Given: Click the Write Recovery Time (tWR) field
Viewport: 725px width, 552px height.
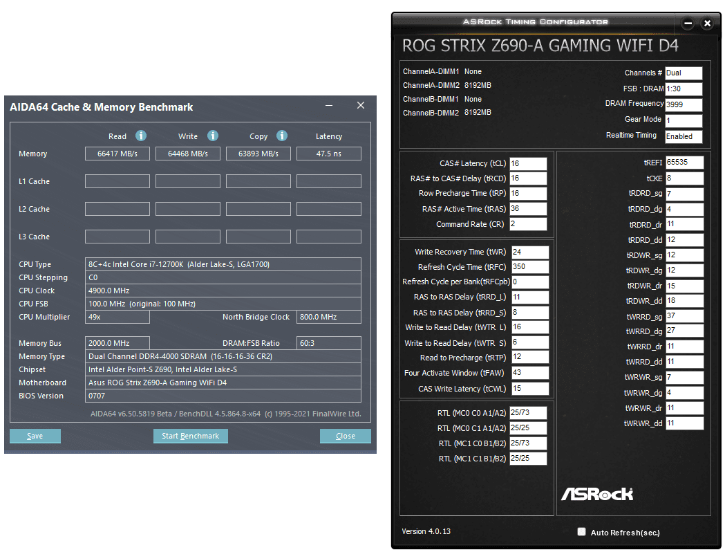Looking at the screenshot, I should click(x=530, y=252).
